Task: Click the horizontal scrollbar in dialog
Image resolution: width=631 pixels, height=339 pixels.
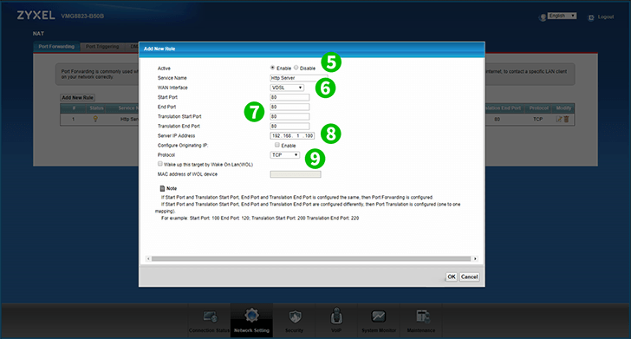Action: click(x=311, y=258)
